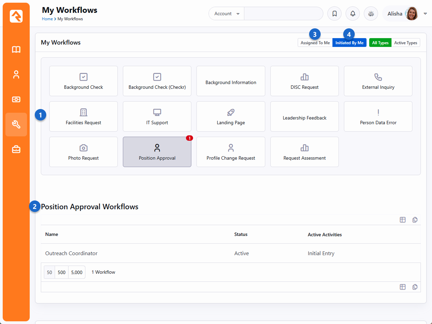This screenshot has width=432, height=324.
Task: Open the Outreach Coordinator workflow row
Action: [x=71, y=253]
